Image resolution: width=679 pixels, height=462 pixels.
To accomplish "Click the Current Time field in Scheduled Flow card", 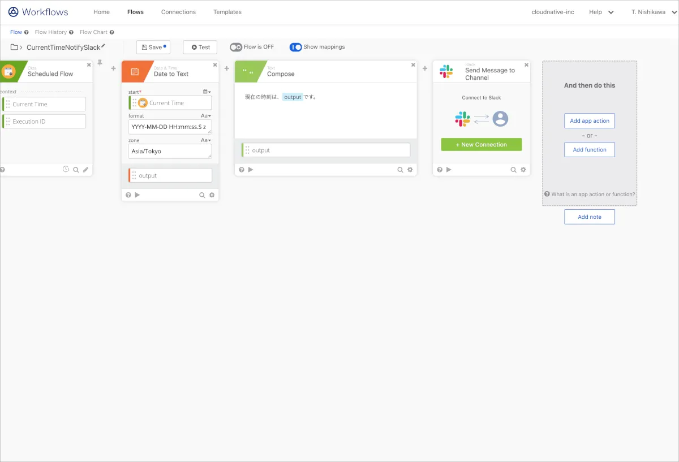I will coord(44,104).
